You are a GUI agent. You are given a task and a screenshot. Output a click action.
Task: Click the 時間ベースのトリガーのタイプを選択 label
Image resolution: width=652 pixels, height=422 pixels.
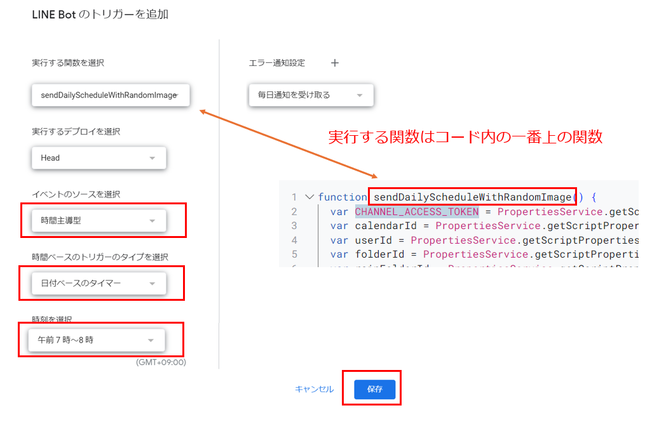100,257
